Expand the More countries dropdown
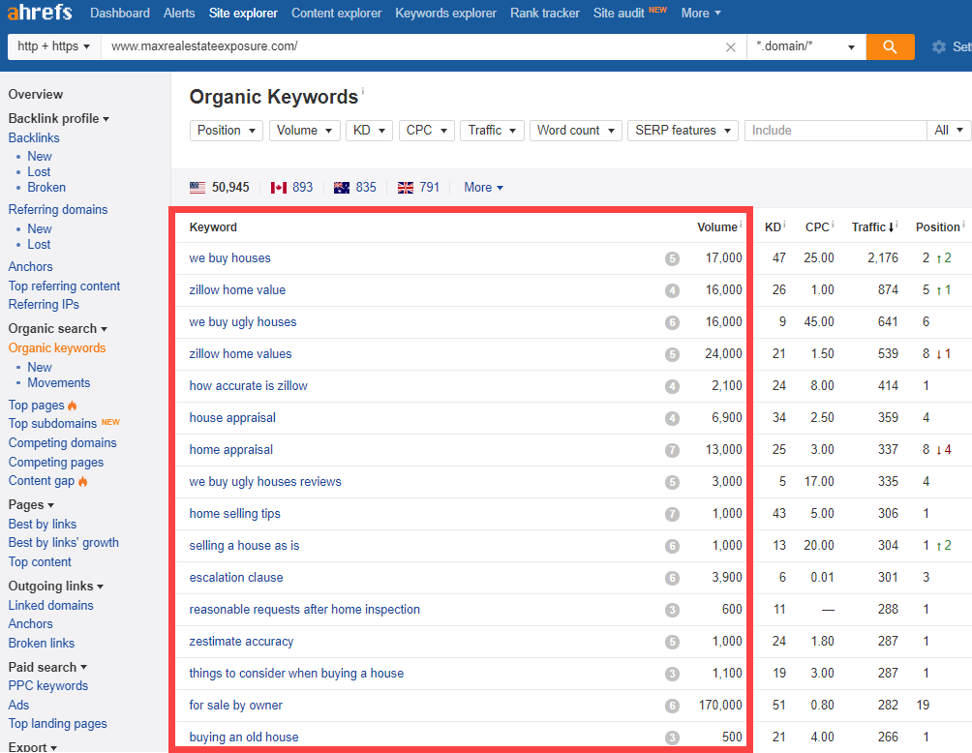Viewport: 972px width, 753px height. [x=483, y=187]
